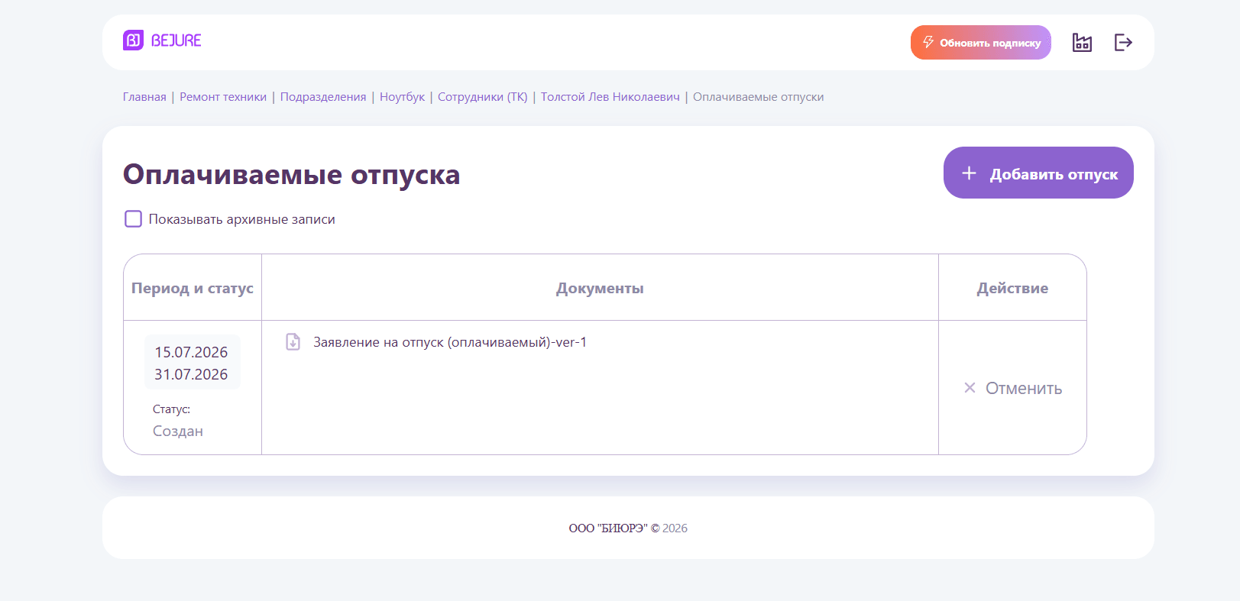Enable Показывать архивные записи checkbox
Image resolution: width=1240 pixels, height=601 pixels.
point(133,219)
